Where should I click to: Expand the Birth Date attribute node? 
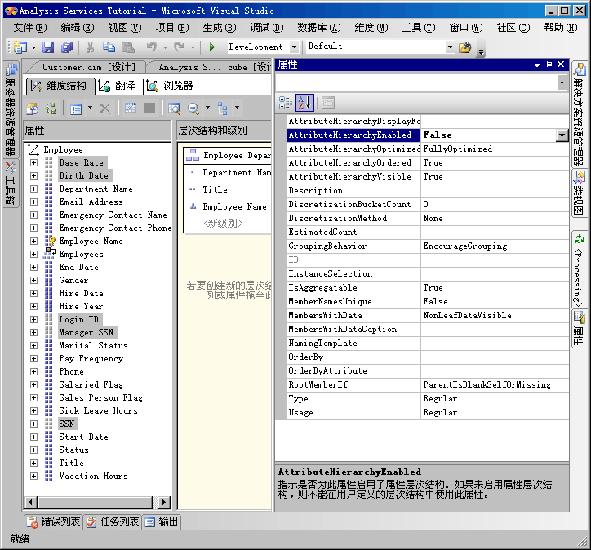tap(33, 176)
